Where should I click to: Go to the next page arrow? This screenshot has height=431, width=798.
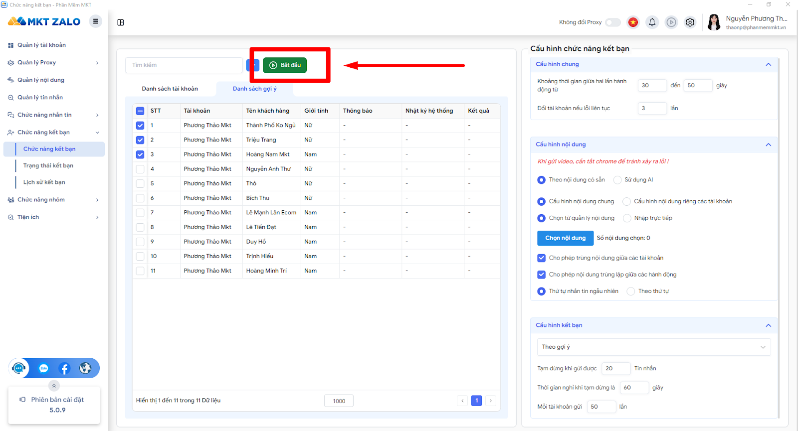491,401
